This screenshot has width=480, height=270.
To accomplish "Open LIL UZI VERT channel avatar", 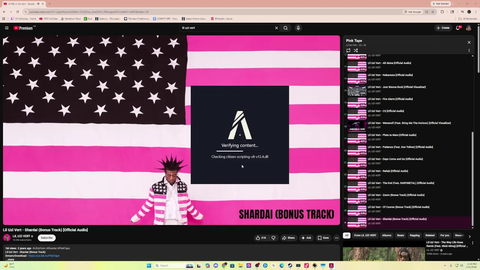I will (x=7, y=238).
